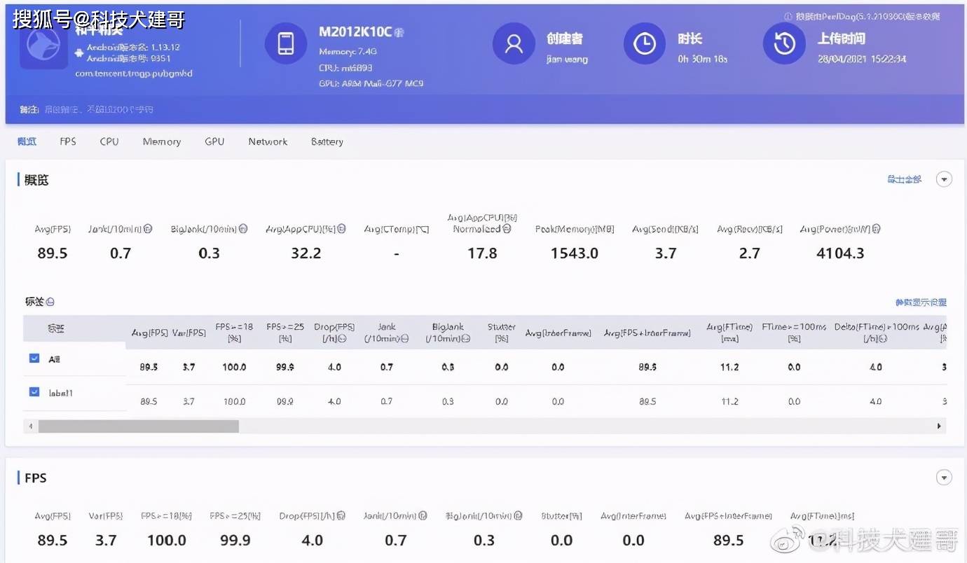Click the 导出全部 export link
Image resolution: width=967 pixels, height=563 pixels.
coord(904,180)
